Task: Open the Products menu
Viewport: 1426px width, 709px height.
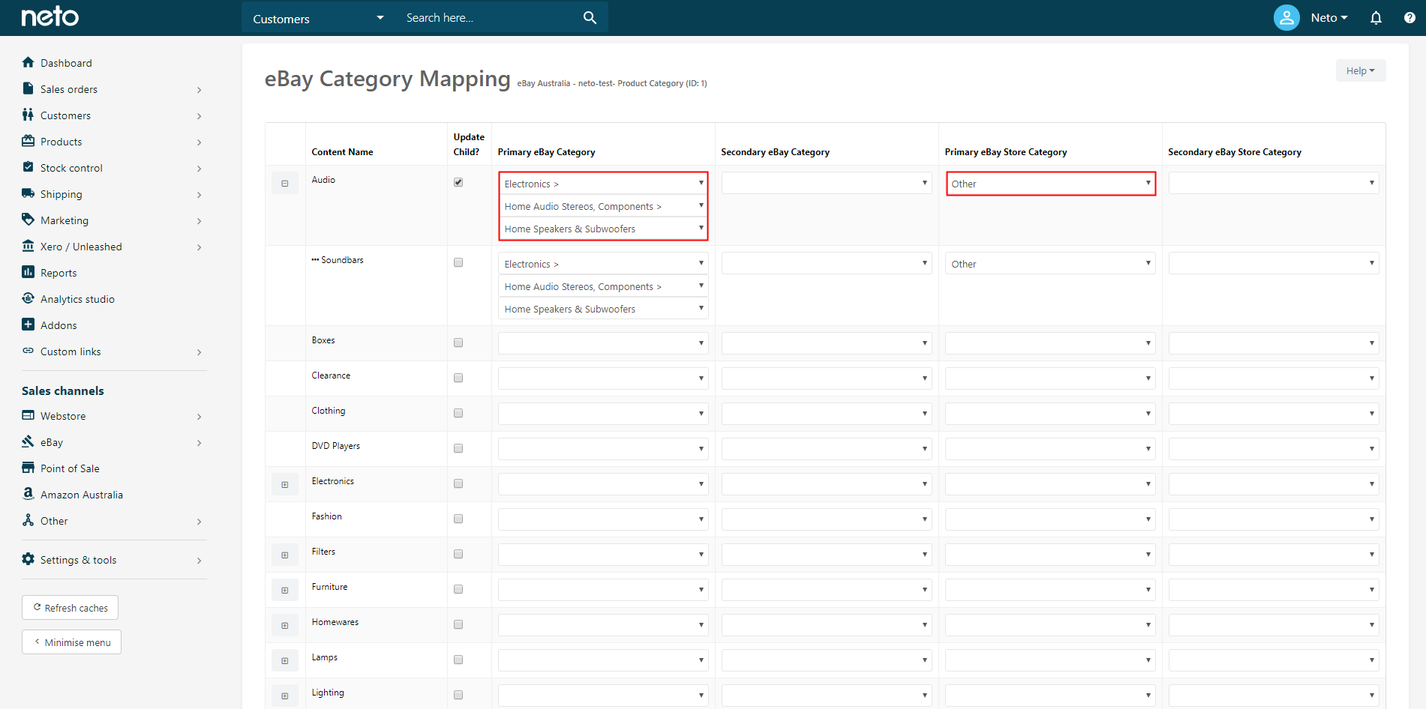Action: 113,142
